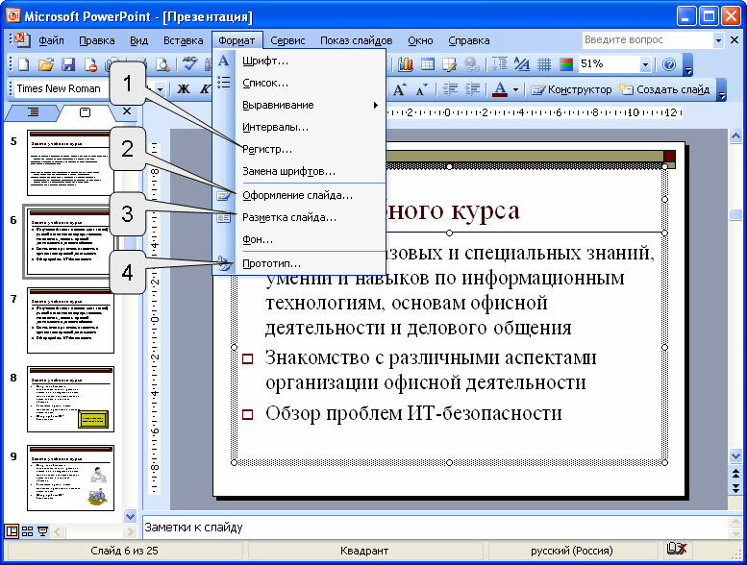This screenshot has height=565, width=747.
Task: Insert a table using the table icon
Action: pos(428,63)
